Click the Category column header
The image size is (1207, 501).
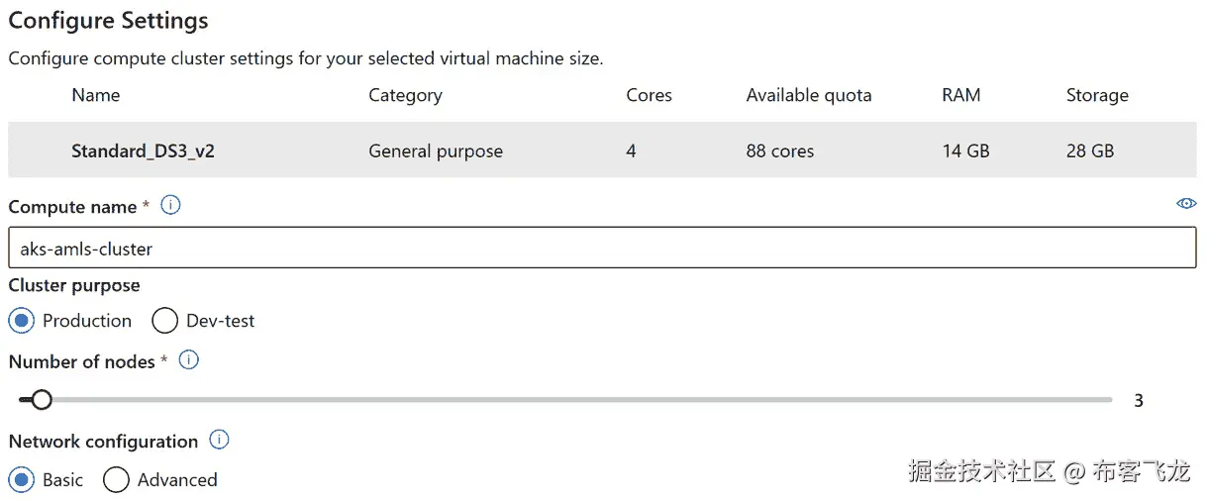point(405,95)
